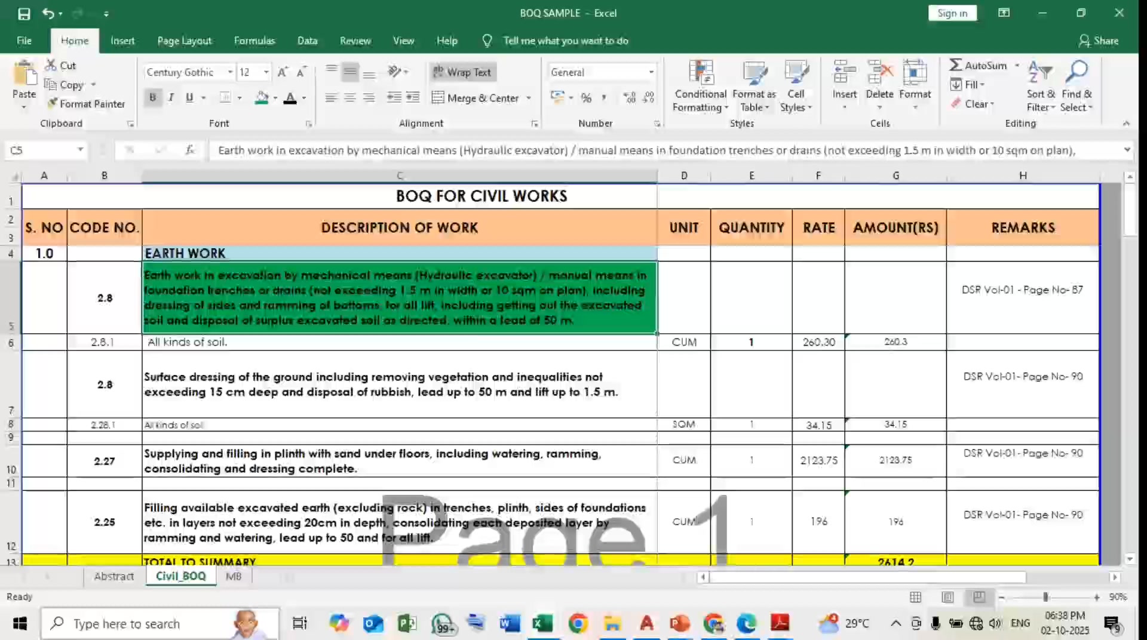Increase decimal places

click(629, 97)
